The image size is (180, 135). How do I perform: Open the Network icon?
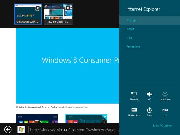[x=134, y=96]
